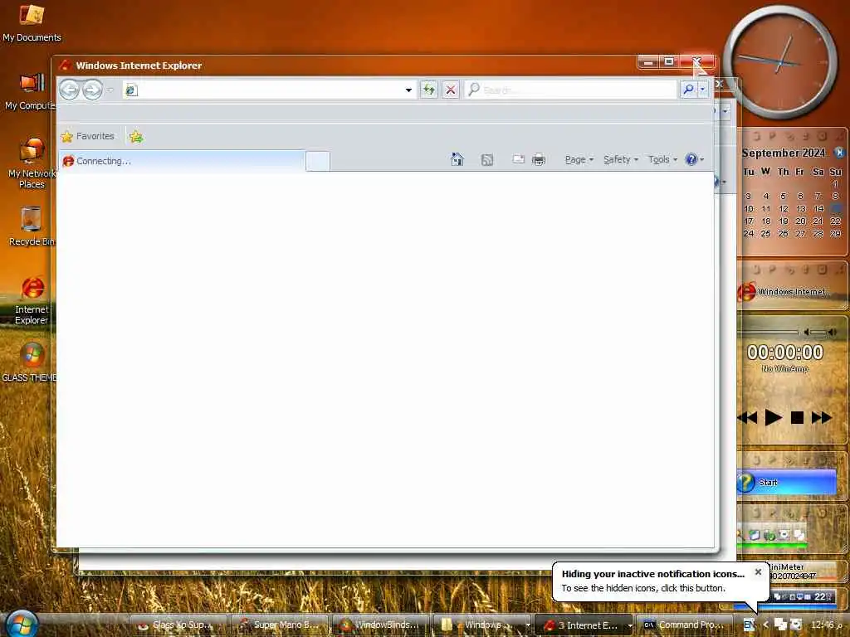Adjust the WinAmp widget volume slider
Image resolution: width=850 pixels, height=637 pixels.
820,332
